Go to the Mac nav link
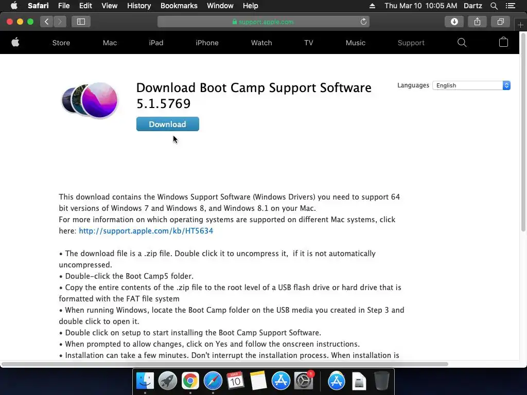This screenshot has height=395, width=527. (x=110, y=43)
